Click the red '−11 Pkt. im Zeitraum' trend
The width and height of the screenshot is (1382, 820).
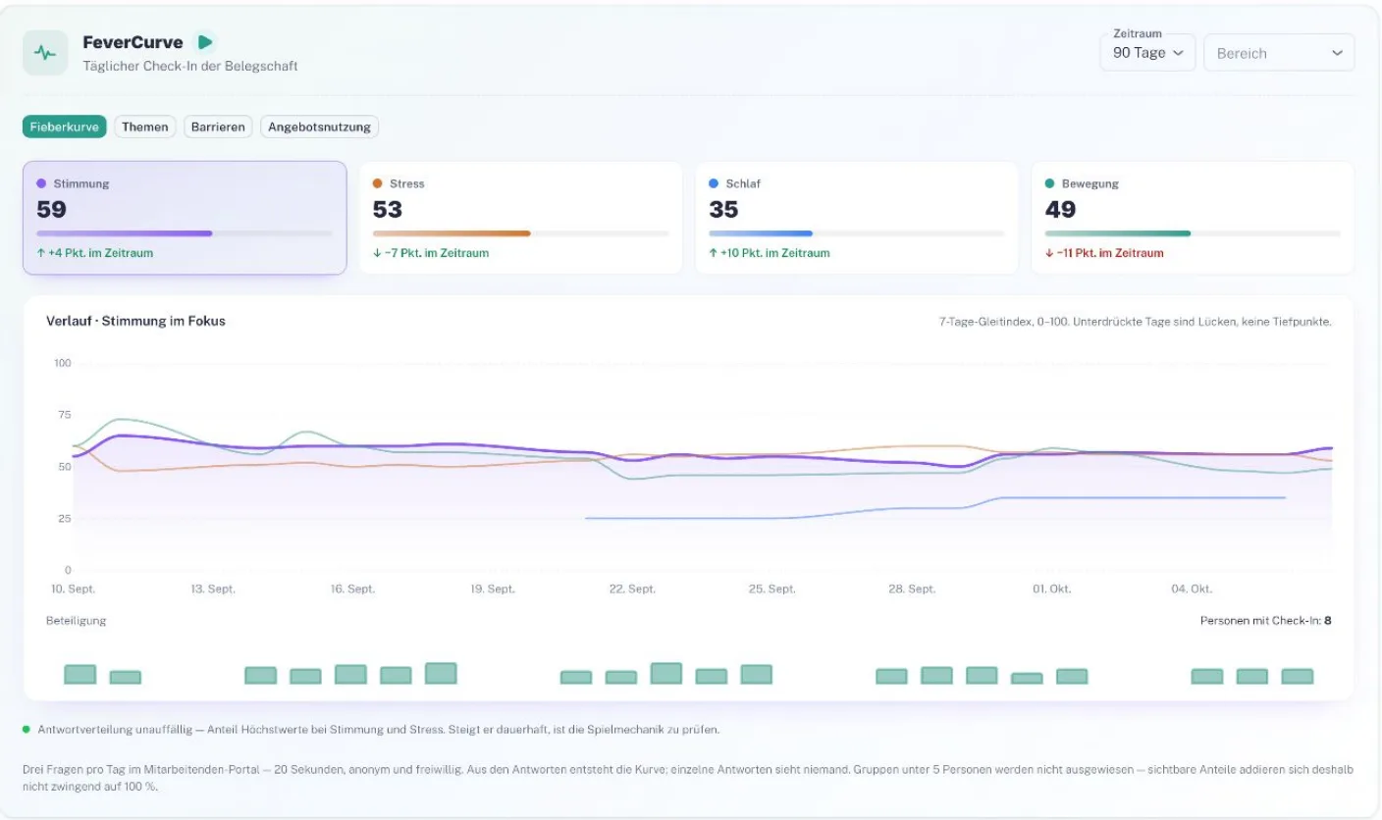click(x=1104, y=253)
